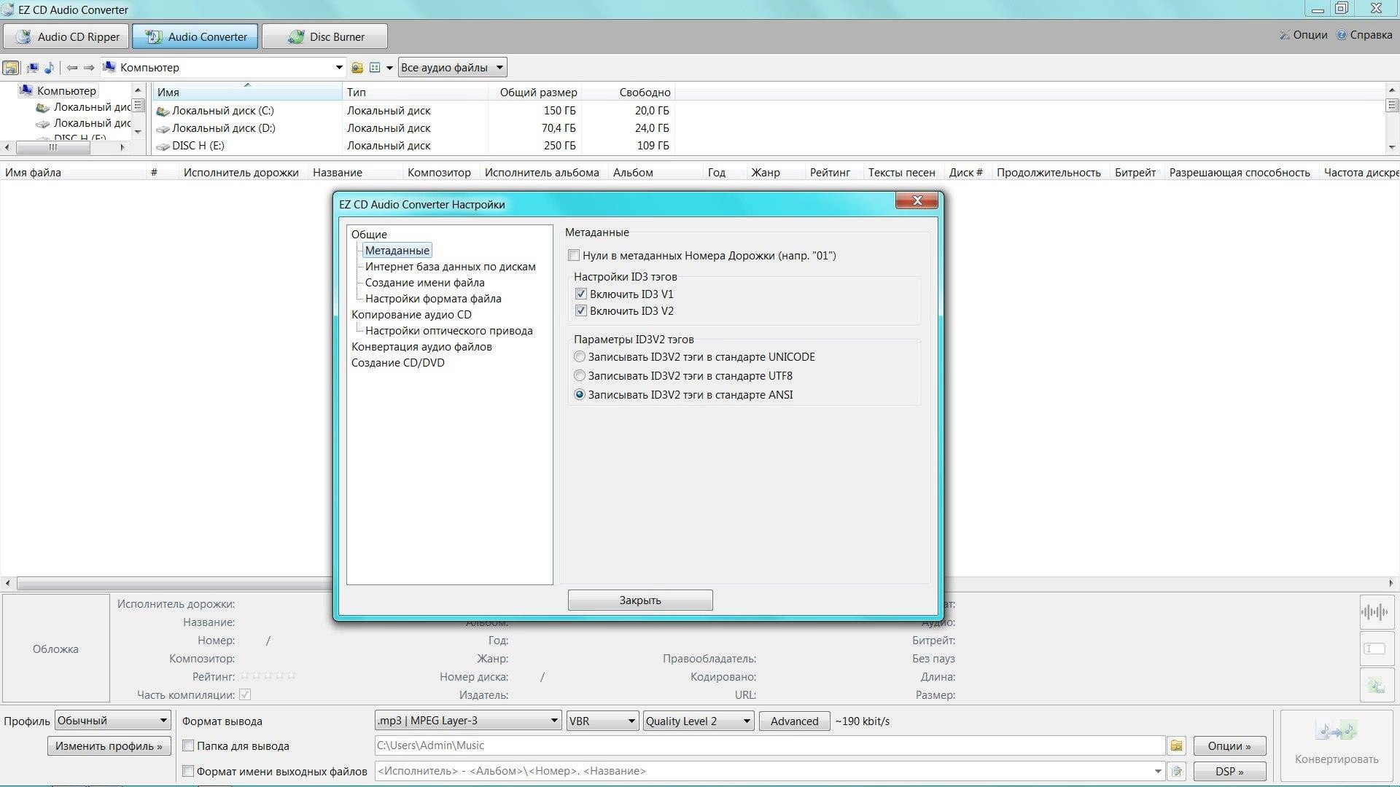This screenshot has height=787, width=1400.
Task: Select Конвертация аудио файлов section
Action: pos(421,347)
